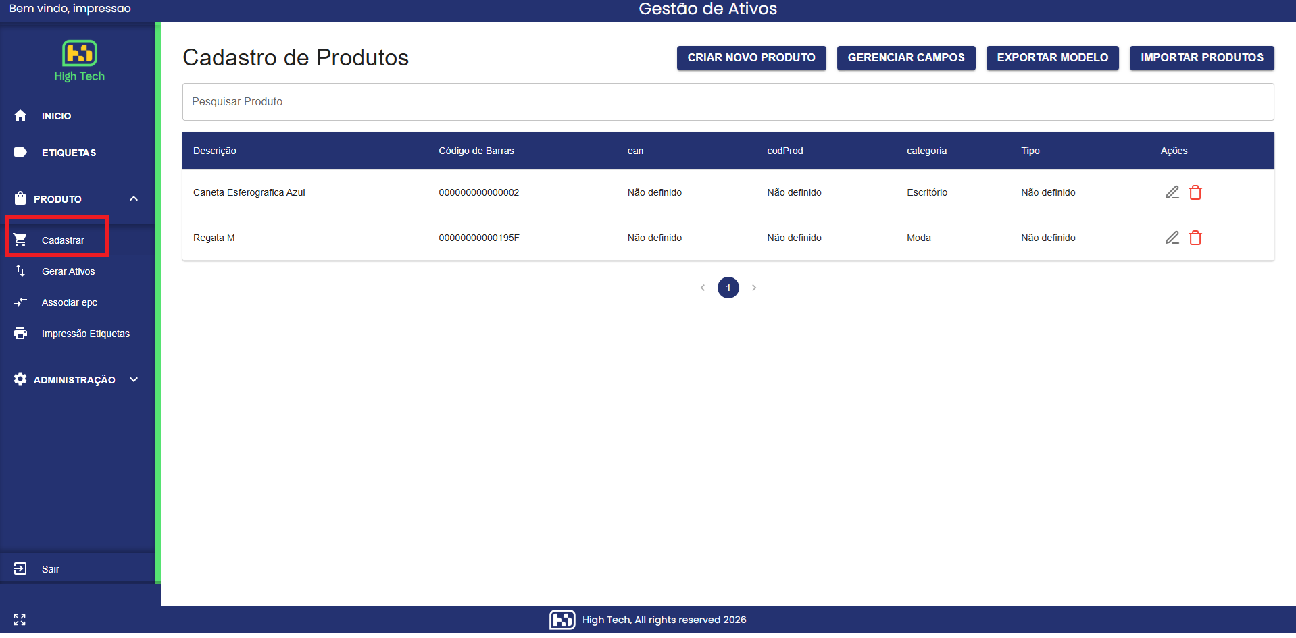Go to previous page of products

703,288
